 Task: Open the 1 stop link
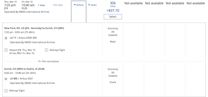[x=41, y=5]
